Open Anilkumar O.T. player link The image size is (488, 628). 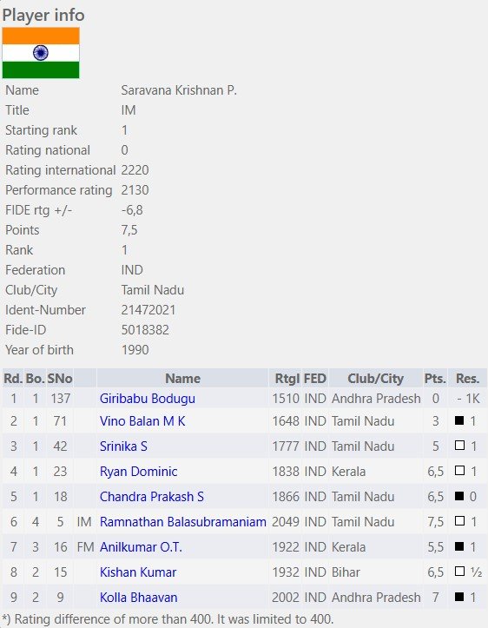tap(141, 547)
